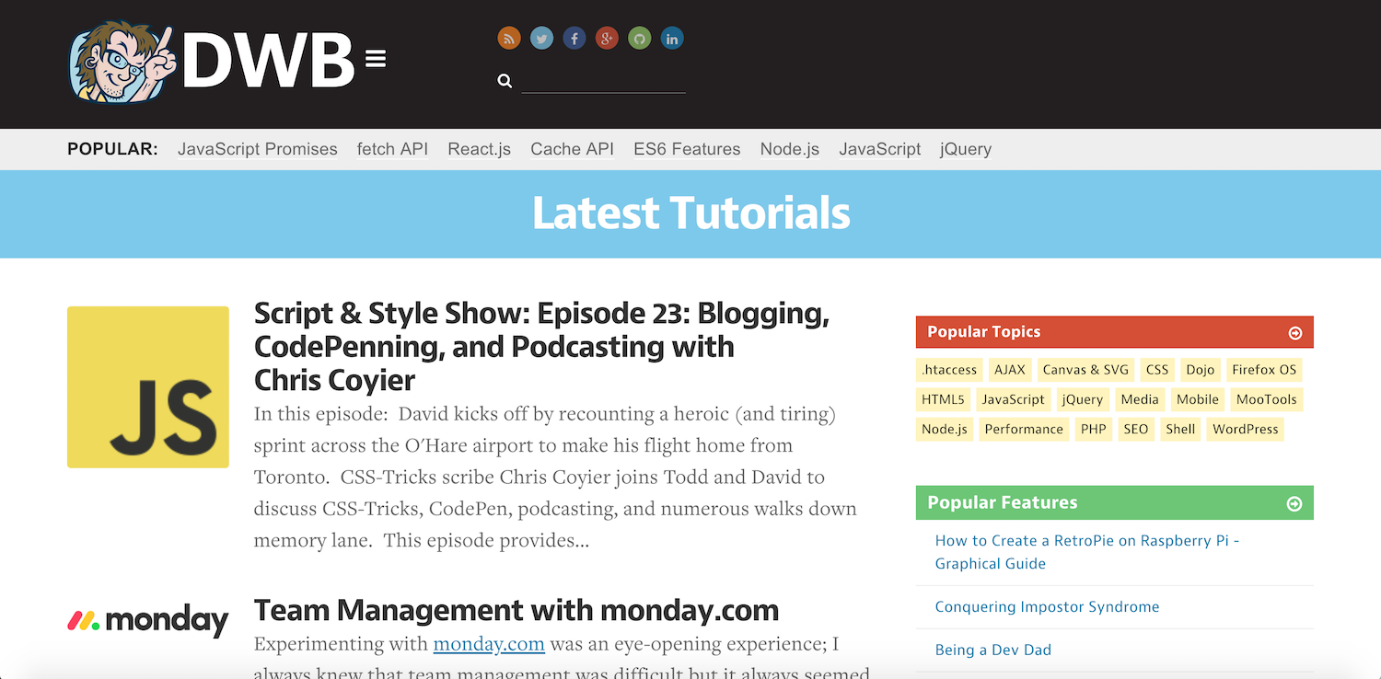The height and width of the screenshot is (679, 1381).
Task: Click the DWB cartoon mascot logo
Action: point(122,62)
